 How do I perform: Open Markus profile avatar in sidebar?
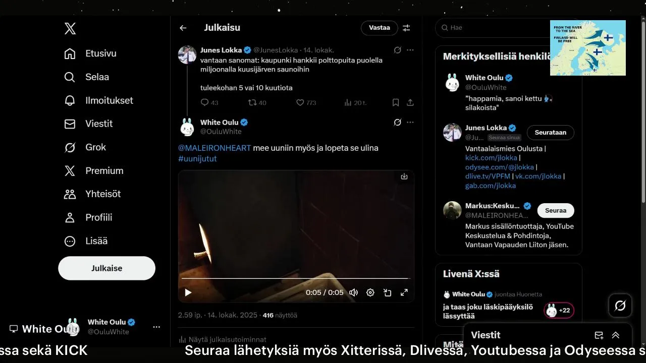pyautogui.click(x=452, y=210)
